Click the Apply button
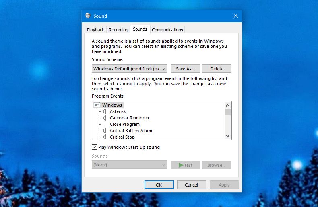318x207 pixels. click(x=224, y=185)
